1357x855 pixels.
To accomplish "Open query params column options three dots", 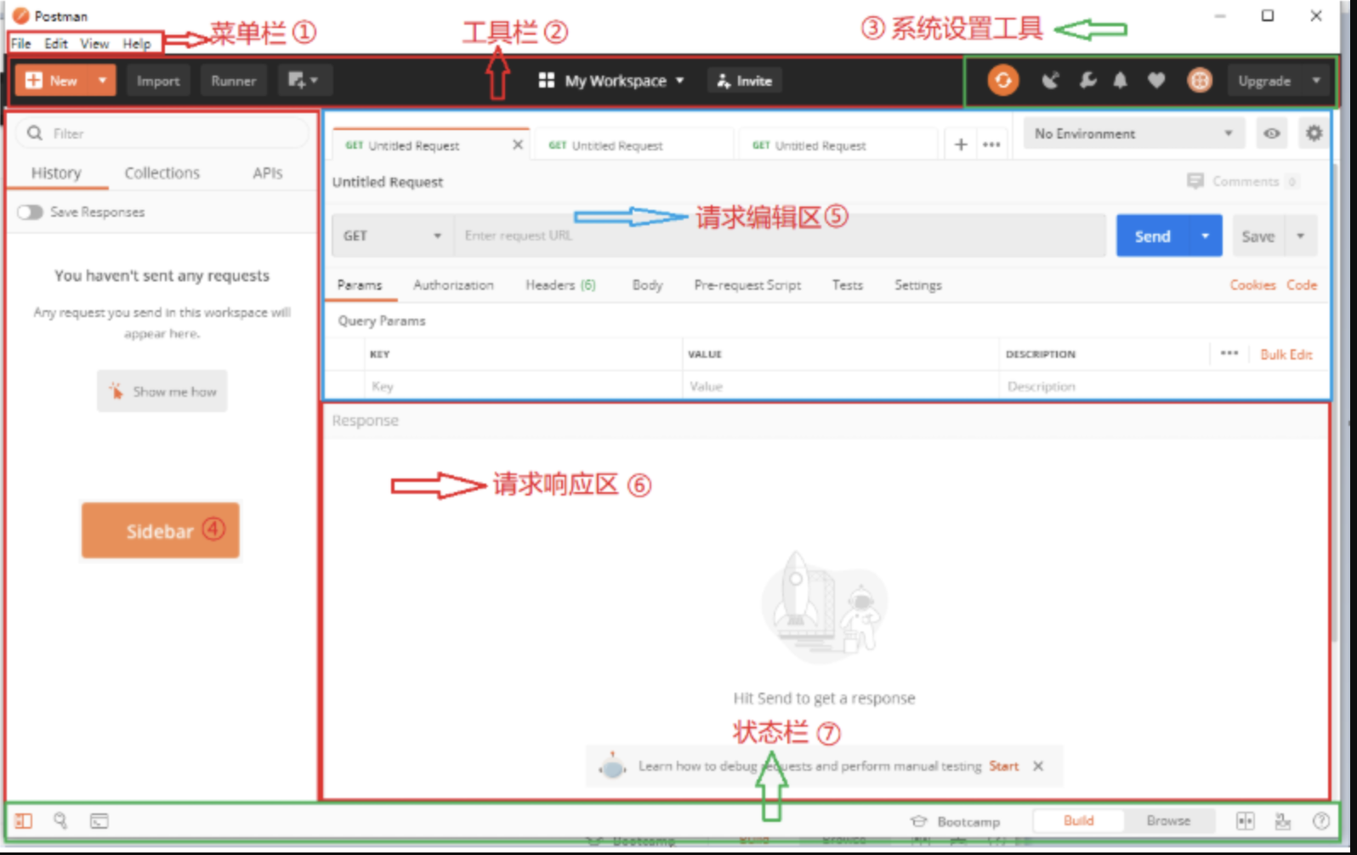I will (1229, 353).
